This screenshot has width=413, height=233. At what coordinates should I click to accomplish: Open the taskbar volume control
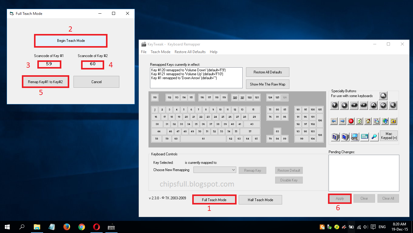(365, 227)
